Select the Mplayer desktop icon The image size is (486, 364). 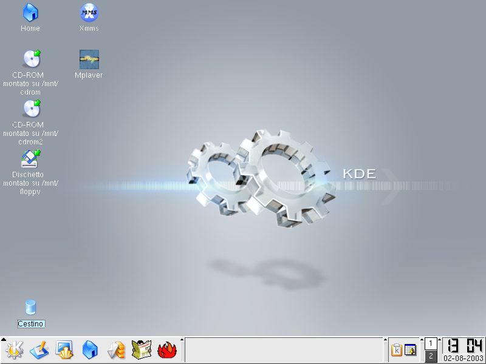coord(89,64)
